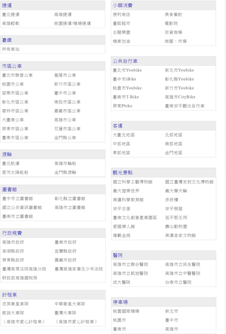Open 桃園捷運/機場捷運 link

pos(72,24)
